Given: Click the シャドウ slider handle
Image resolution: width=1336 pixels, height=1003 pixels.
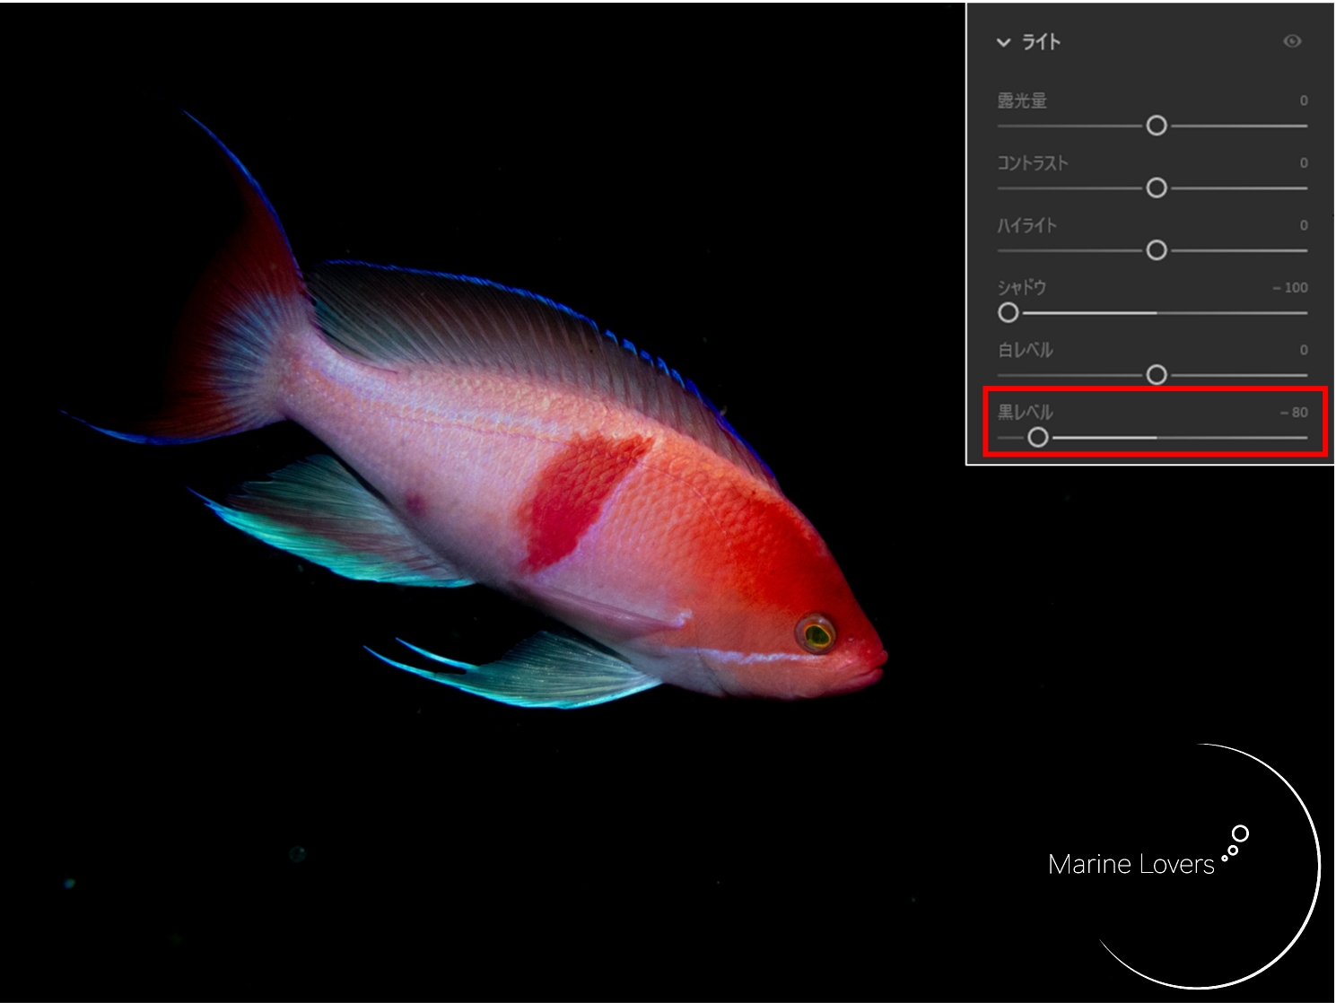Looking at the screenshot, I should (x=1009, y=312).
